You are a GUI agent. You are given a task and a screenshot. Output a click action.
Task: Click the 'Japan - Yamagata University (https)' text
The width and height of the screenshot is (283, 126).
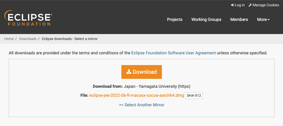click(x=157, y=86)
